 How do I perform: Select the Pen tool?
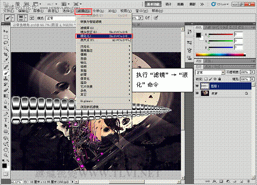(6, 114)
